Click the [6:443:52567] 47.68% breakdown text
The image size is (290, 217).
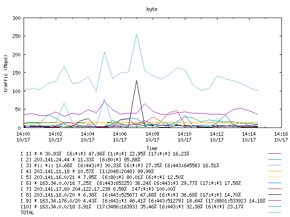[x=129, y=195]
